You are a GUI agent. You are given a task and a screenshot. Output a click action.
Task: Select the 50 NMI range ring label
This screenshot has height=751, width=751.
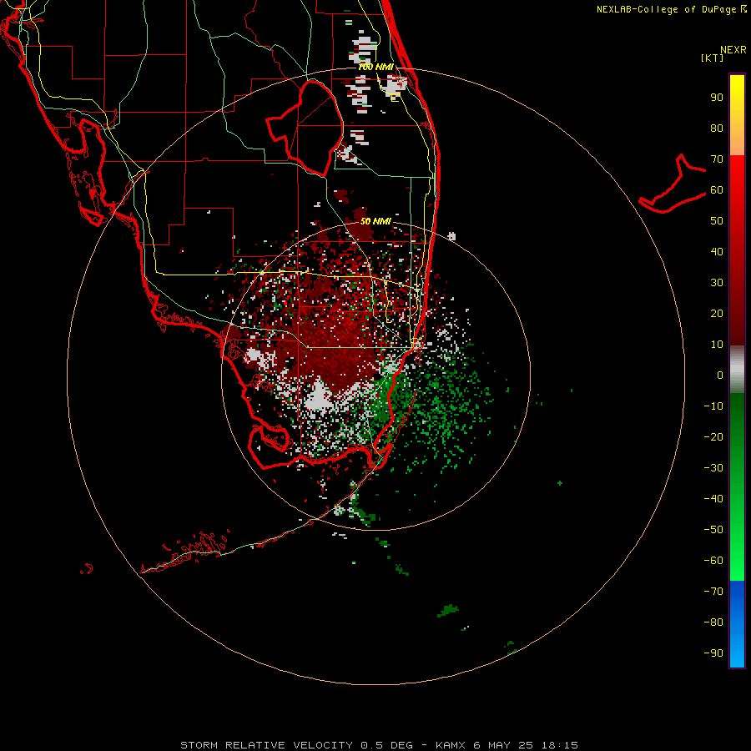[x=375, y=221]
